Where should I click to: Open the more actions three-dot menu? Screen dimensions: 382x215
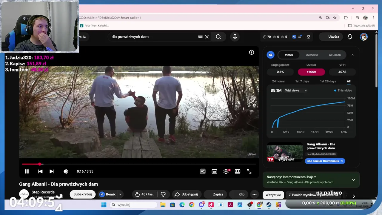255,194
